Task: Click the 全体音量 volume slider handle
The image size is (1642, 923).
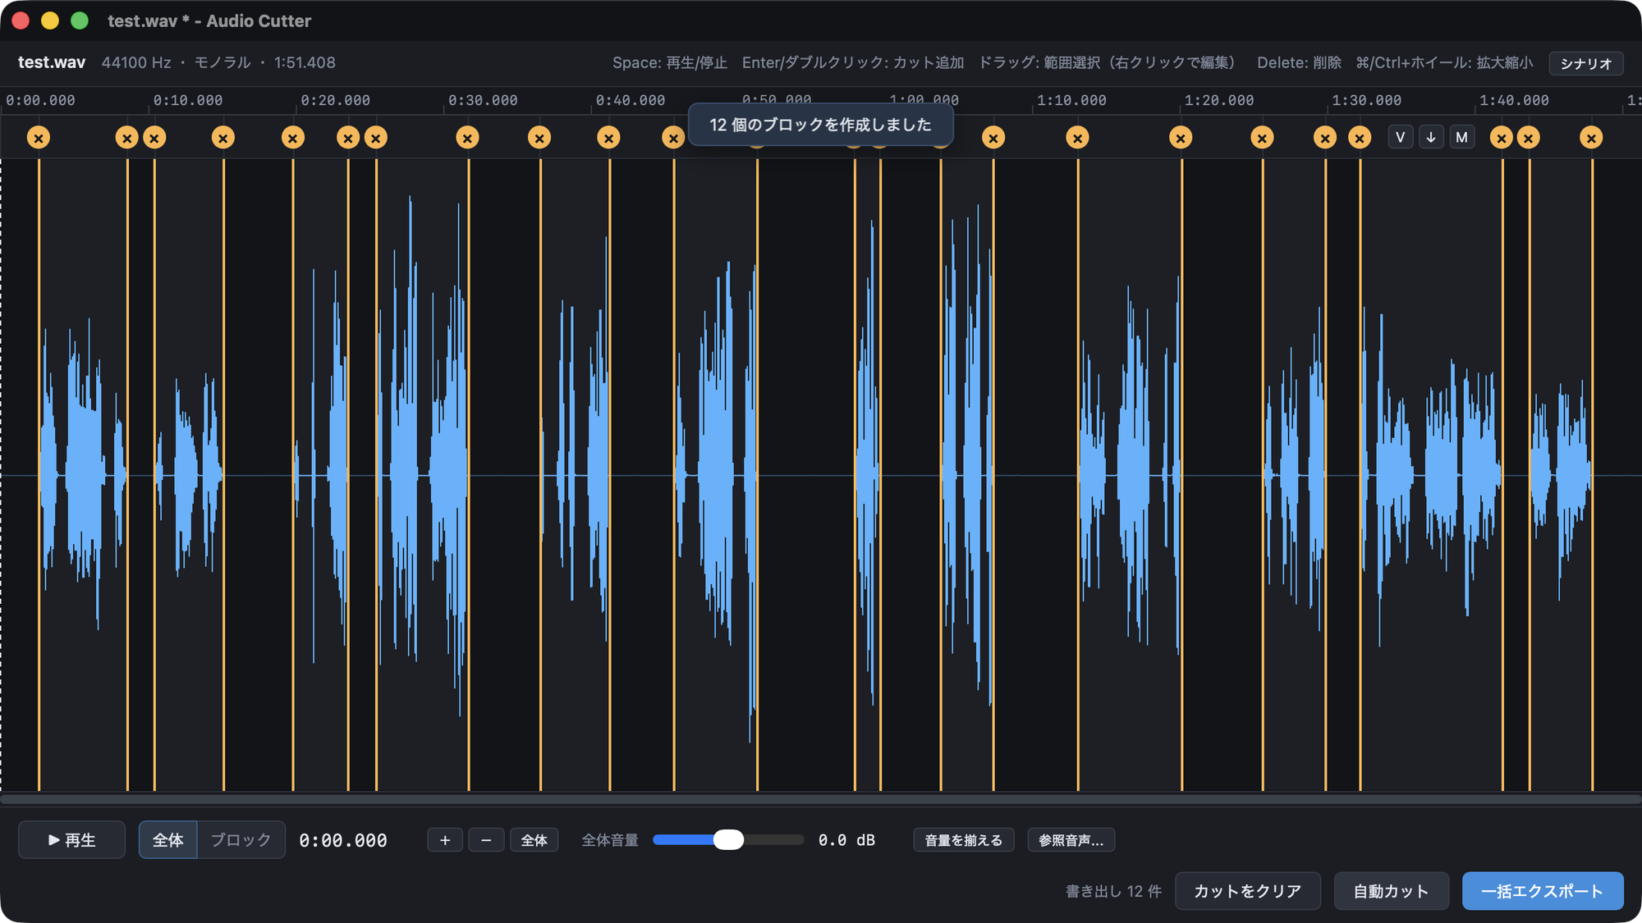Action: click(x=728, y=839)
